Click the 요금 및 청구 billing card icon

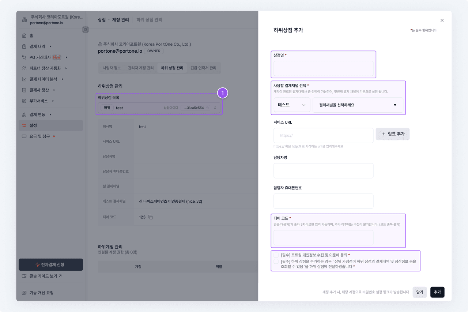pos(24,136)
